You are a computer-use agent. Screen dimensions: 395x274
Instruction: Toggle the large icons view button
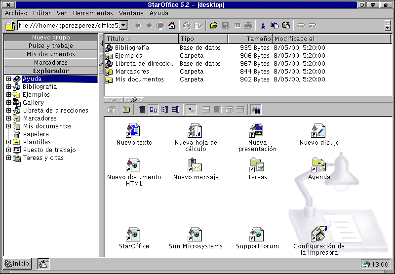point(153,110)
